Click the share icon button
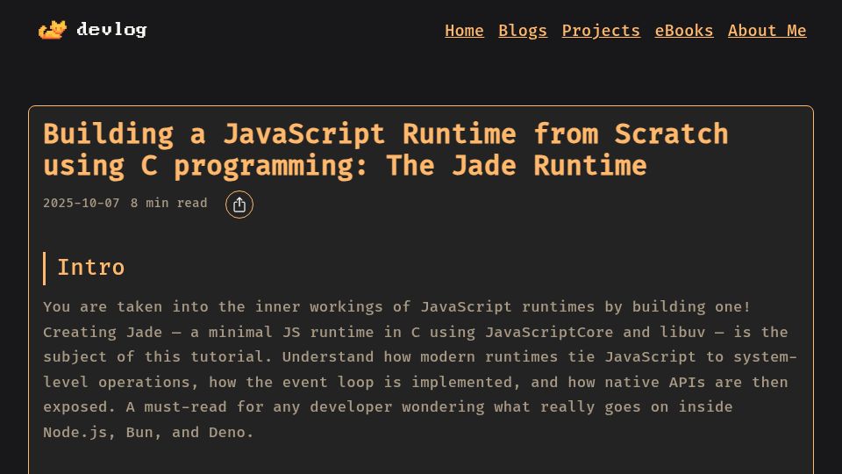 tap(239, 205)
